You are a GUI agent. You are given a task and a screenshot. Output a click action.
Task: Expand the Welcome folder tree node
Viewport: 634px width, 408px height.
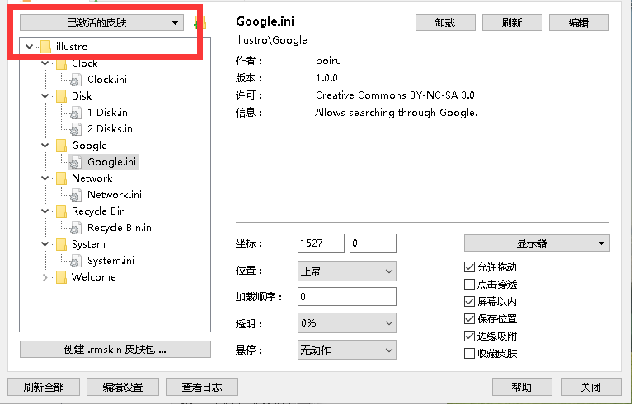coord(45,277)
